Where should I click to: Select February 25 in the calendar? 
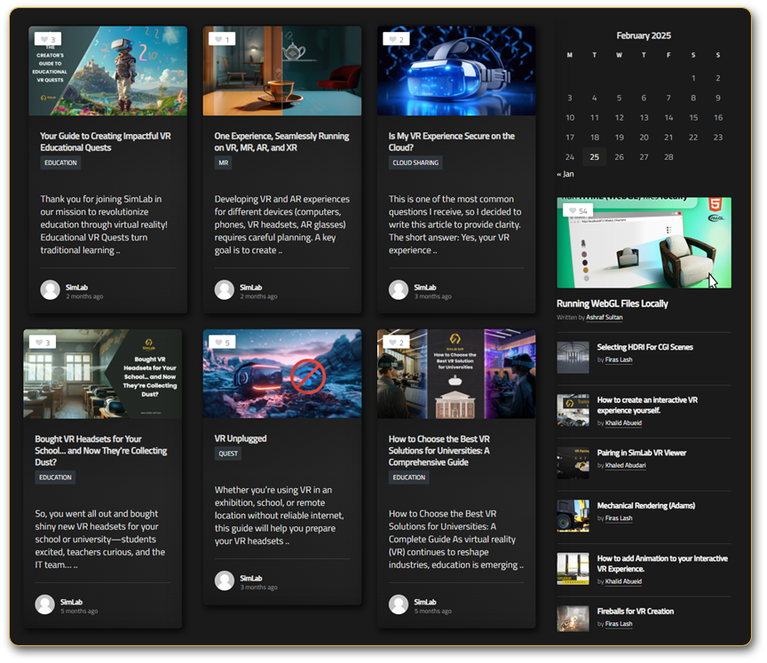tap(594, 157)
